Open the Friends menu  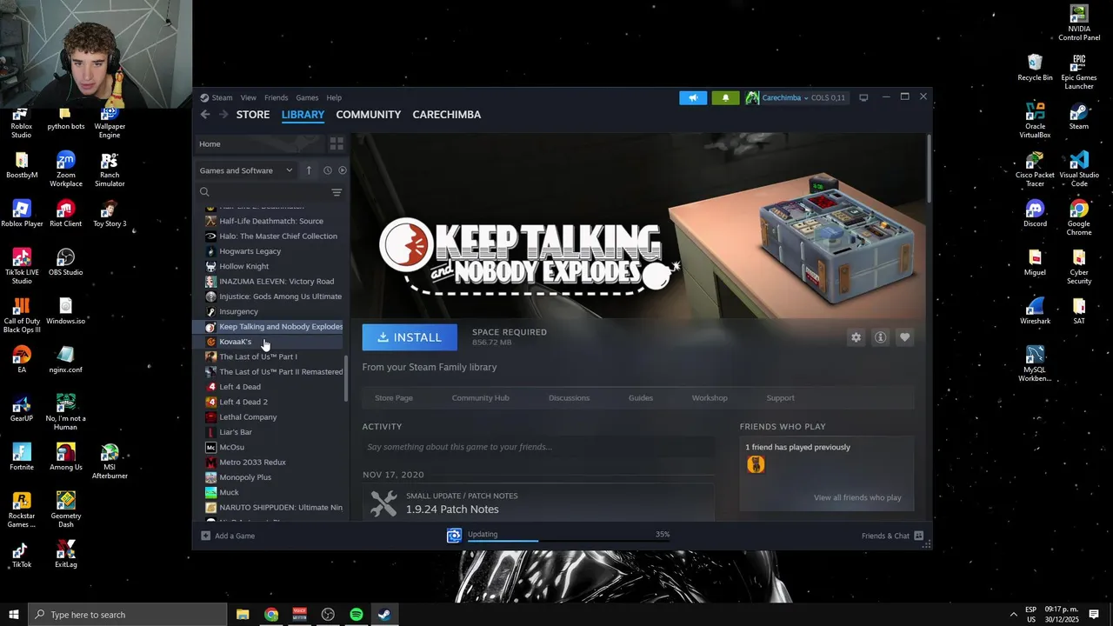(x=276, y=97)
